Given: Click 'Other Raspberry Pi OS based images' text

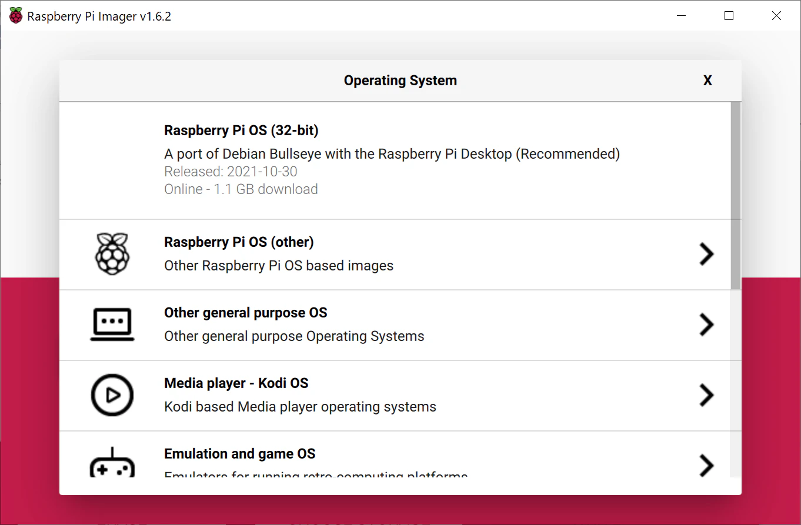Looking at the screenshot, I should [279, 266].
